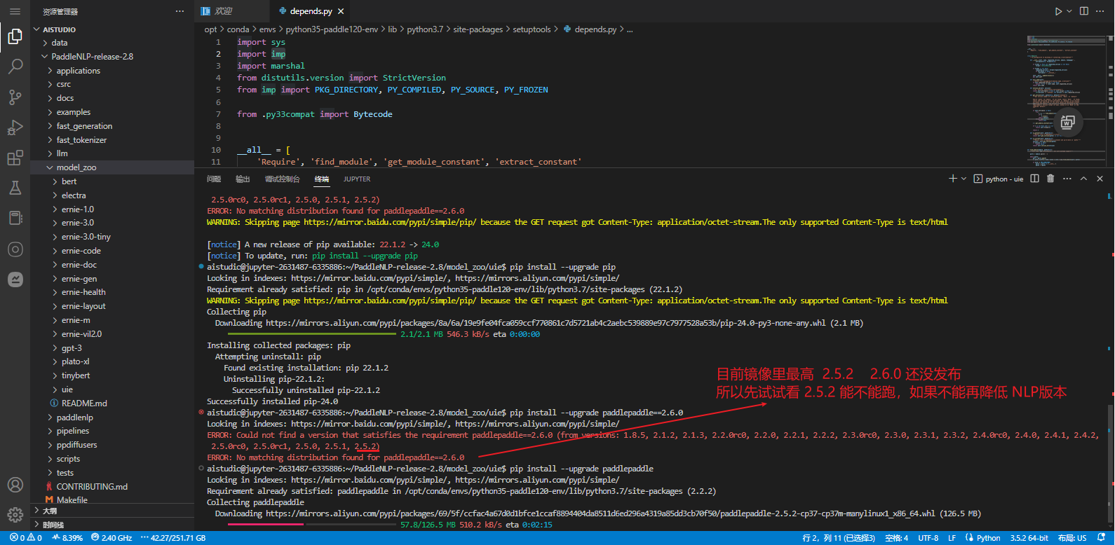
Task: Switch to the 终端 terminal tab
Action: coord(322,179)
